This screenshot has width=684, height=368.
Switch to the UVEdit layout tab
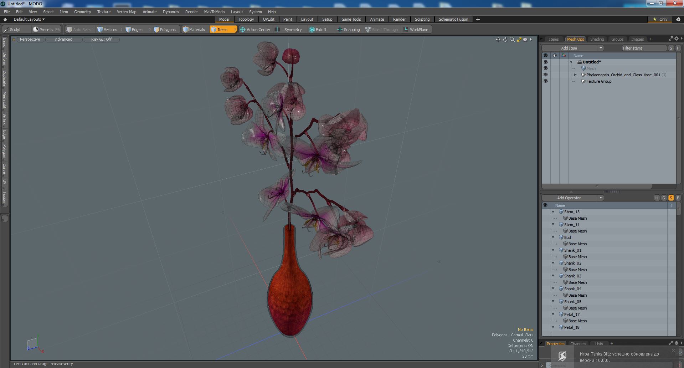click(x=268, y=19)
